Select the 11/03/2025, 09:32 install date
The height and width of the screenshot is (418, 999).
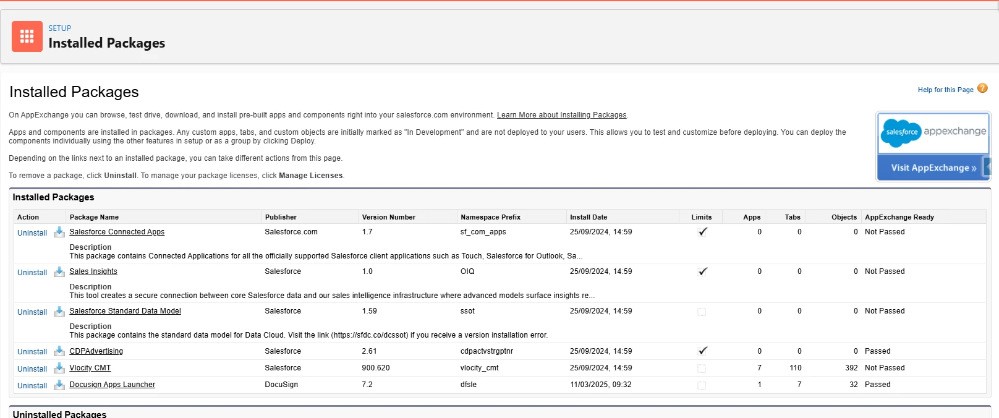pos(601,385)
